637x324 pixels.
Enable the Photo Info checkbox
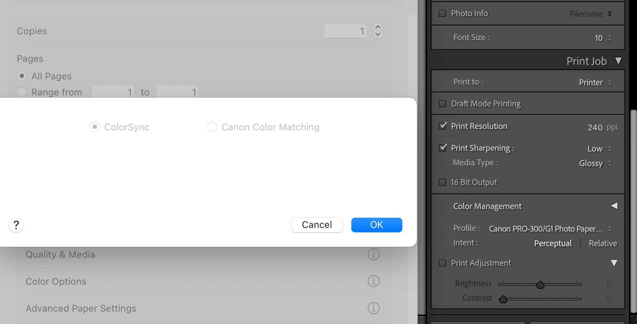click(442, 13)
